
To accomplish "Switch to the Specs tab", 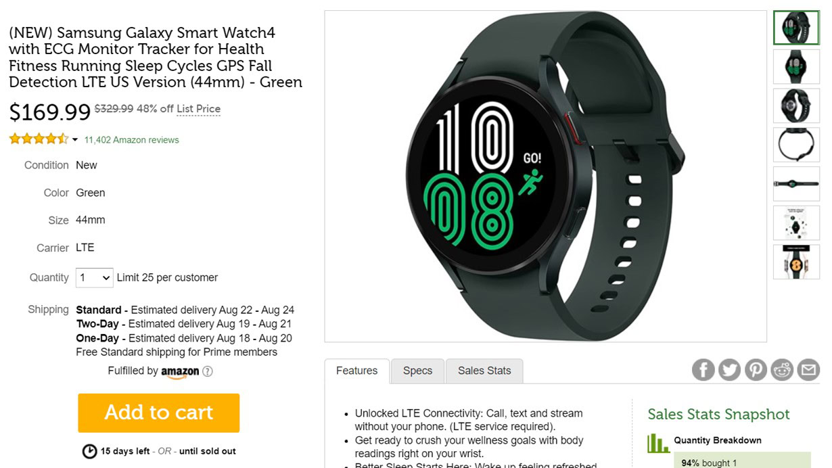I will pyautogui.click(x=417, y=371).
